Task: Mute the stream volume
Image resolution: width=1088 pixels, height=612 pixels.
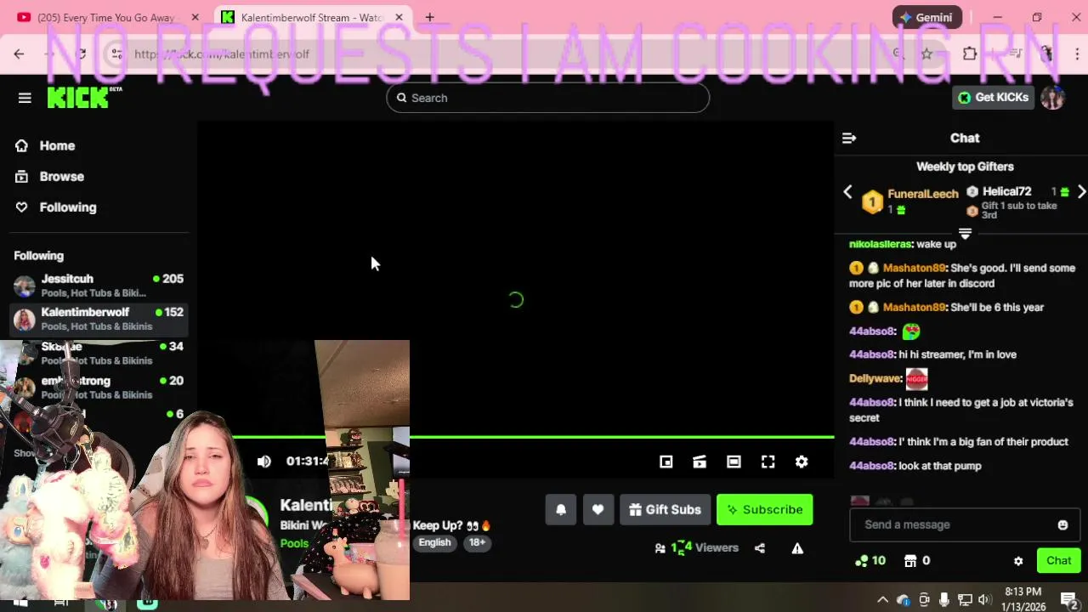Action: 264,461
